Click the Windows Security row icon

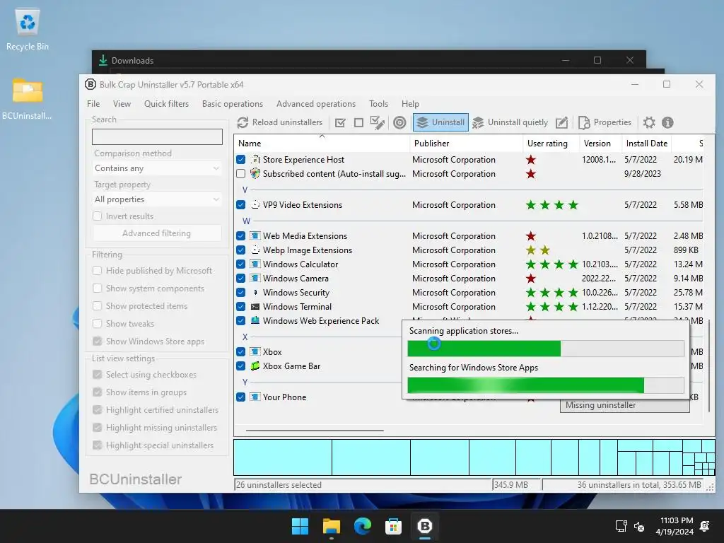[255, 293]
